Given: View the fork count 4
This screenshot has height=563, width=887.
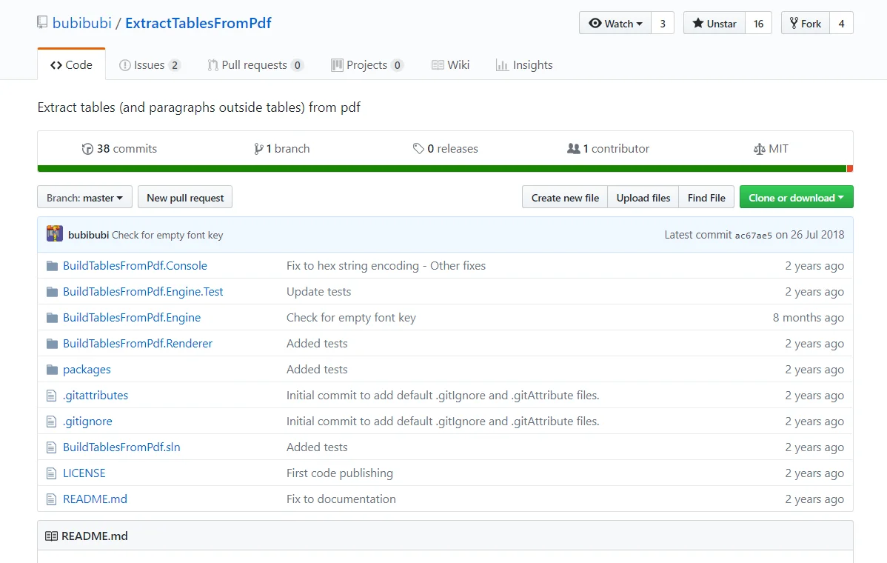Looking at the screenshot, I should pos(842,23).
